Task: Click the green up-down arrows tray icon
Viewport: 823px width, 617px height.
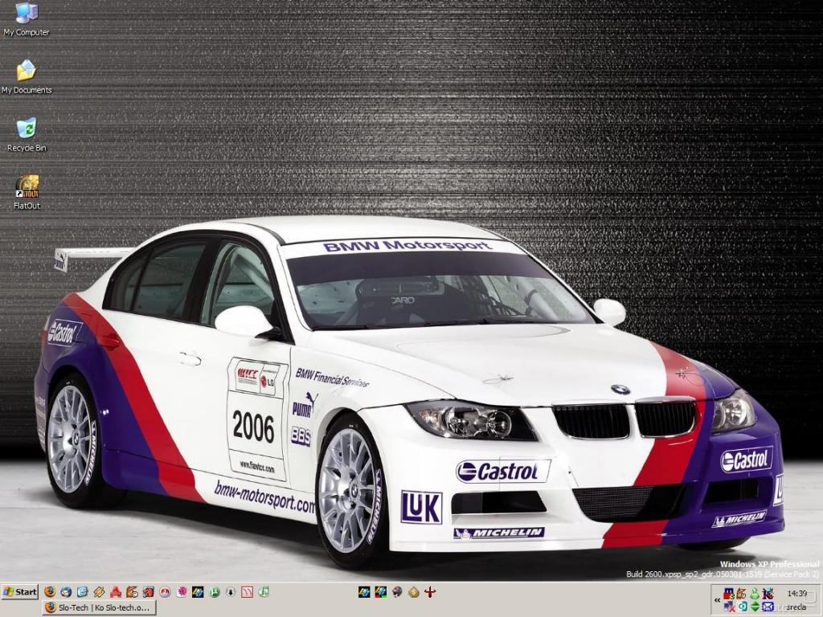Action: pos(755,607)
